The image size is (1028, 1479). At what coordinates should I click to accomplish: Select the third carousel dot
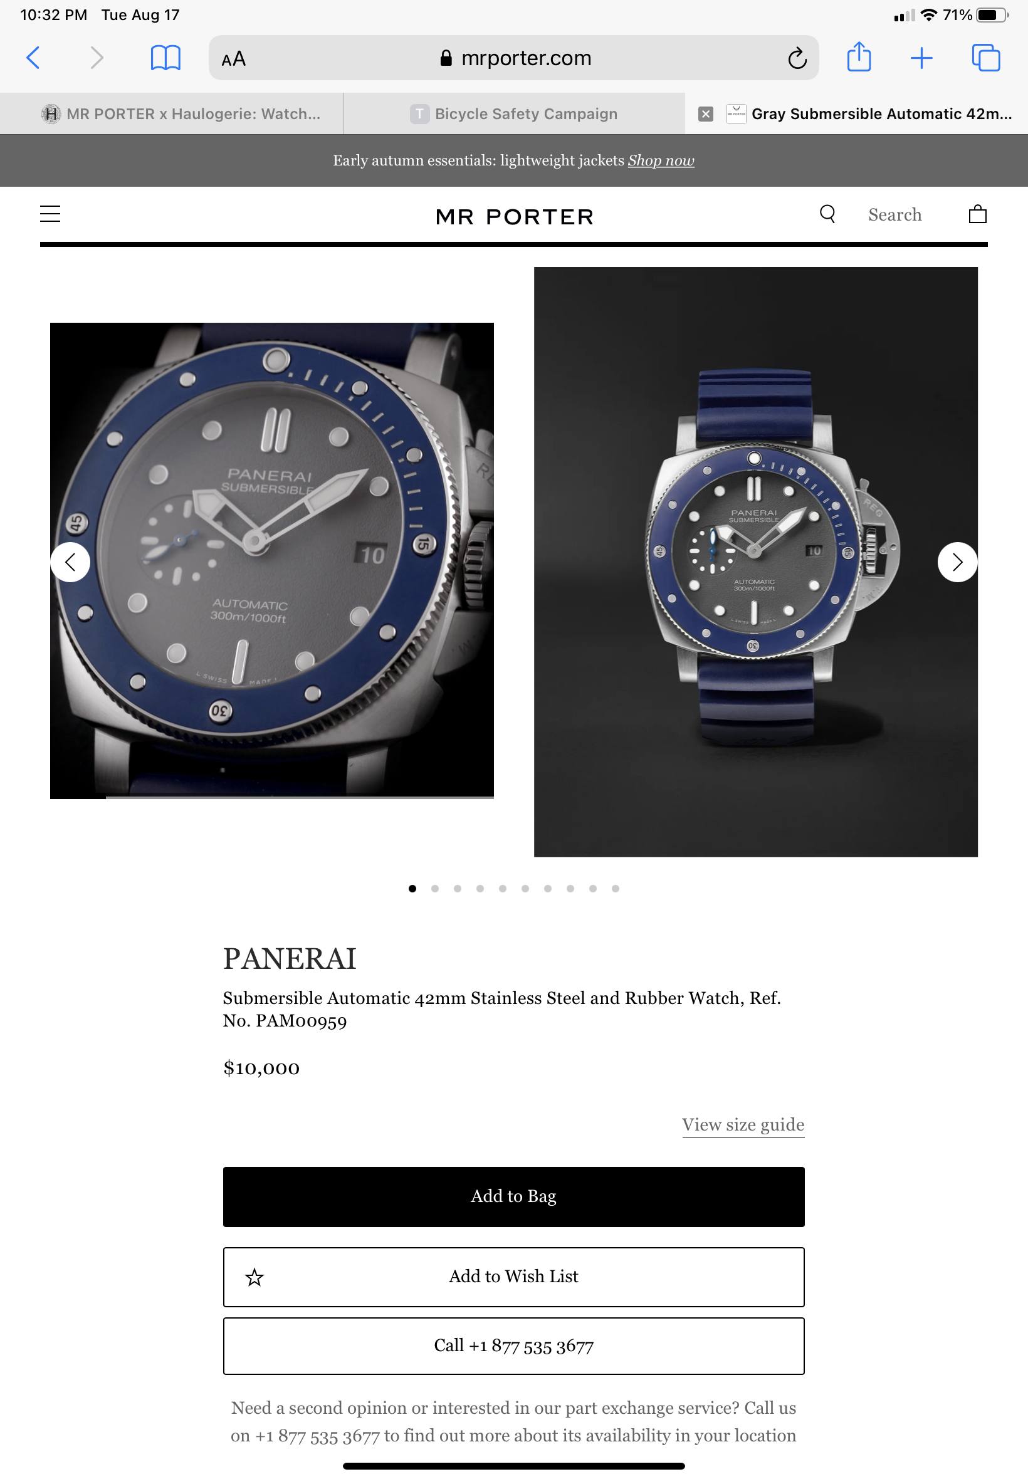[x=458, y=888]
